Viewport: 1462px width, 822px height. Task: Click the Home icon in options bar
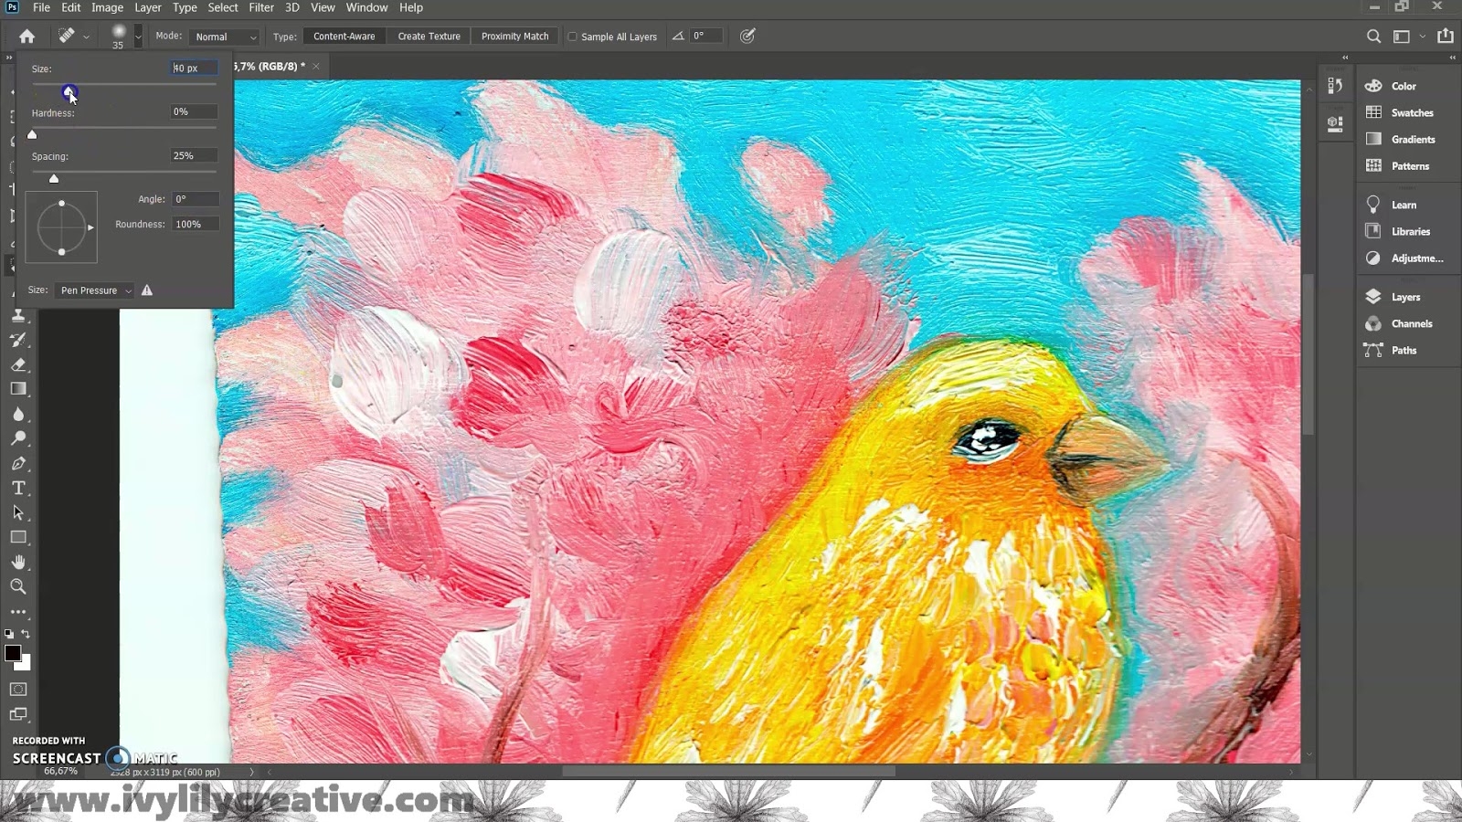(26, 37)
